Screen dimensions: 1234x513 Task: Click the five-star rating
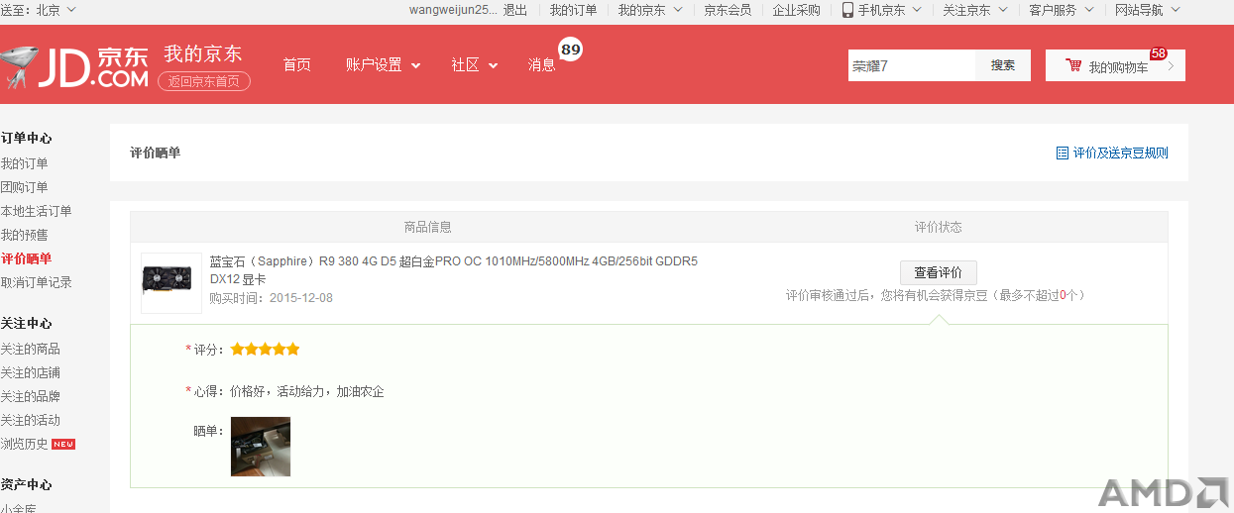click(x=265, y=350)
